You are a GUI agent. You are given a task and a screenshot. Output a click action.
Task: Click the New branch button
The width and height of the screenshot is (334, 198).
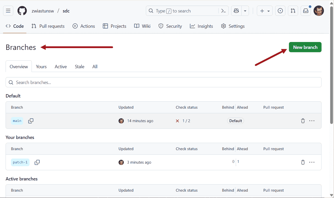(305, 47)
